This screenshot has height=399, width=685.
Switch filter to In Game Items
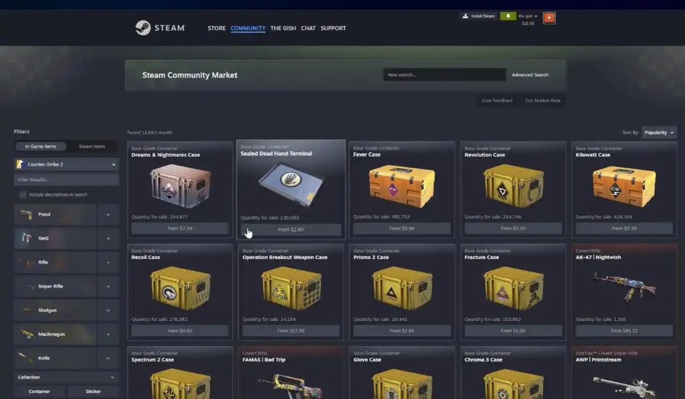[41, 146]
